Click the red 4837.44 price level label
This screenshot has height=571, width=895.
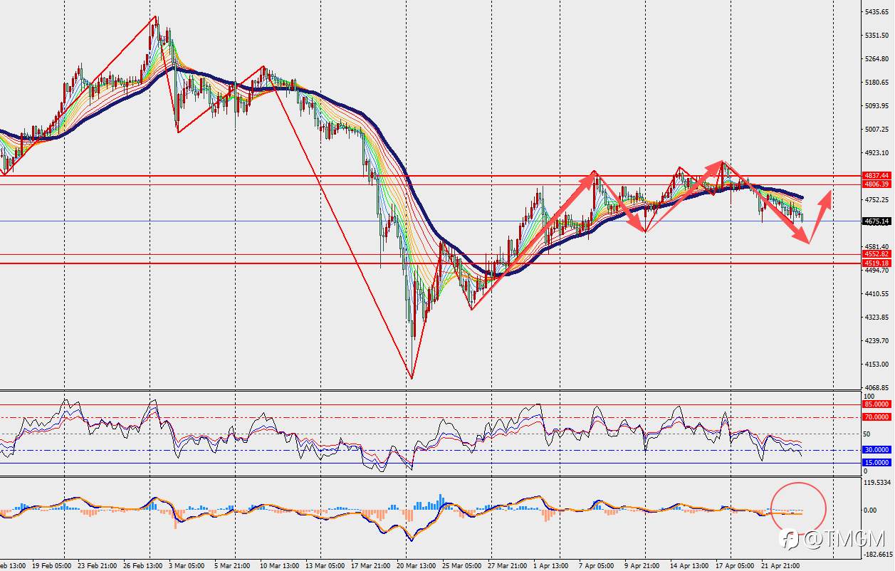tap(876, 175)
